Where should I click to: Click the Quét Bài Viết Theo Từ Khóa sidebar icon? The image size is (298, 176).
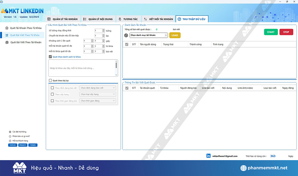pyautogui.click(x=7, y=35)
